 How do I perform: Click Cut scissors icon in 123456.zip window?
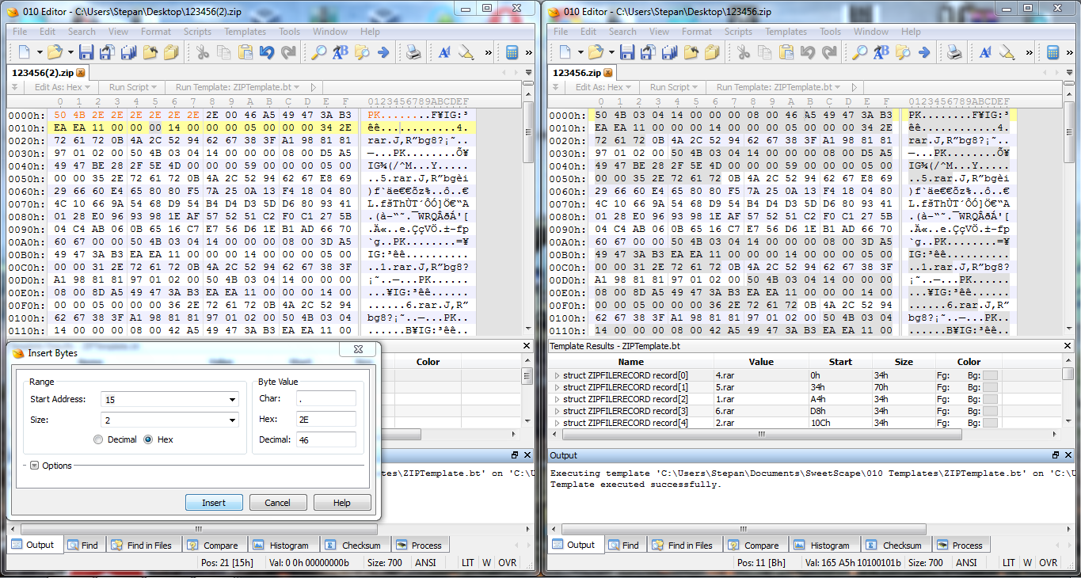[x=743, y=53]
